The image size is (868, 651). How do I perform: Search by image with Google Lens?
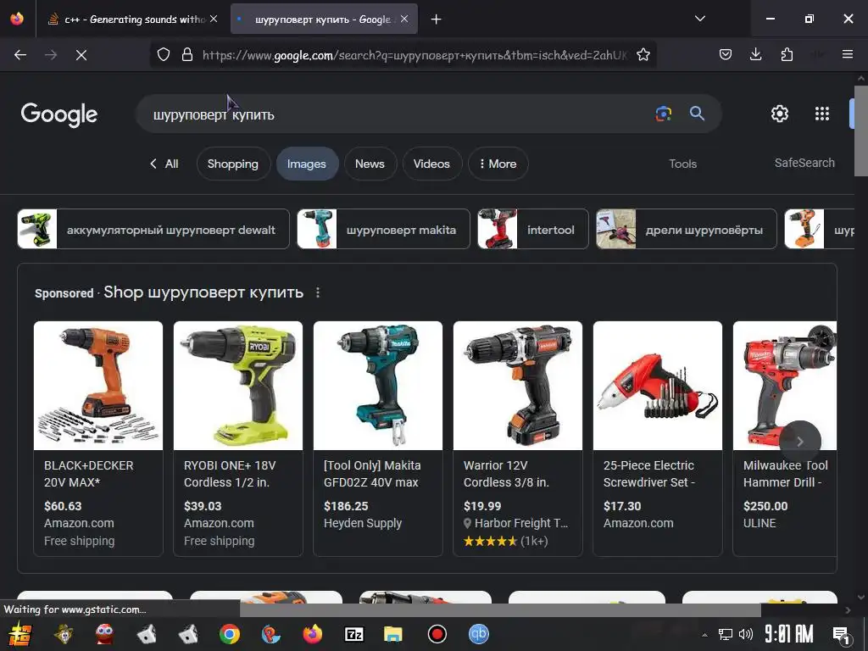pyautogui.click(x=663, y=114)
